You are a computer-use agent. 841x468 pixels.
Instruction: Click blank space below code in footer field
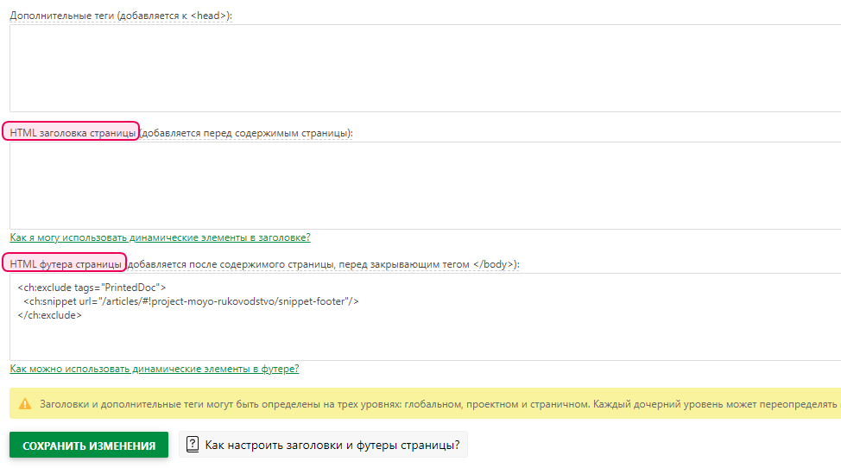tap(423, 341)
